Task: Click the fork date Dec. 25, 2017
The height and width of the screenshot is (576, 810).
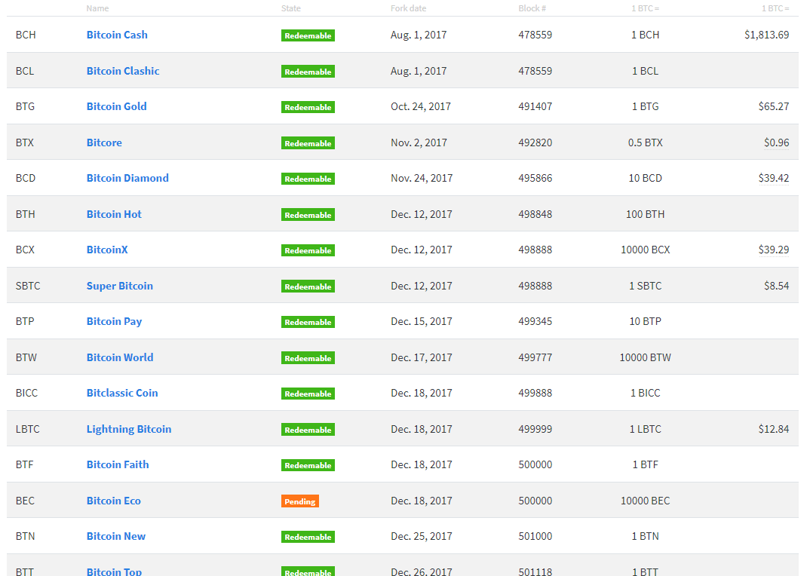Action: tap(422, 537)
